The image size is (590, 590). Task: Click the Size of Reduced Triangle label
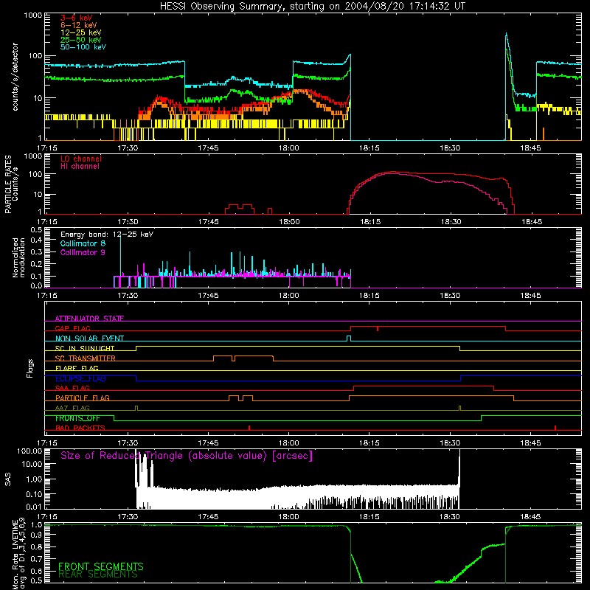tap(187, 456)
